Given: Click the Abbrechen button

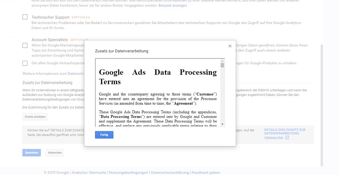Looking at the screenshot, I should point(55,152).
